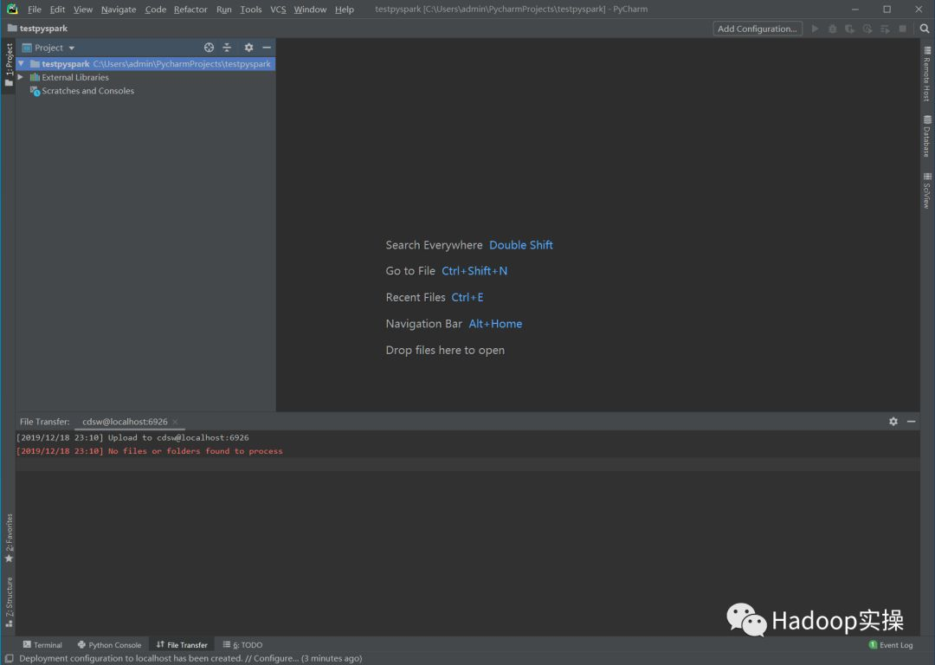
Task: Open the Window menu
Action: click(x=310, y=10)
